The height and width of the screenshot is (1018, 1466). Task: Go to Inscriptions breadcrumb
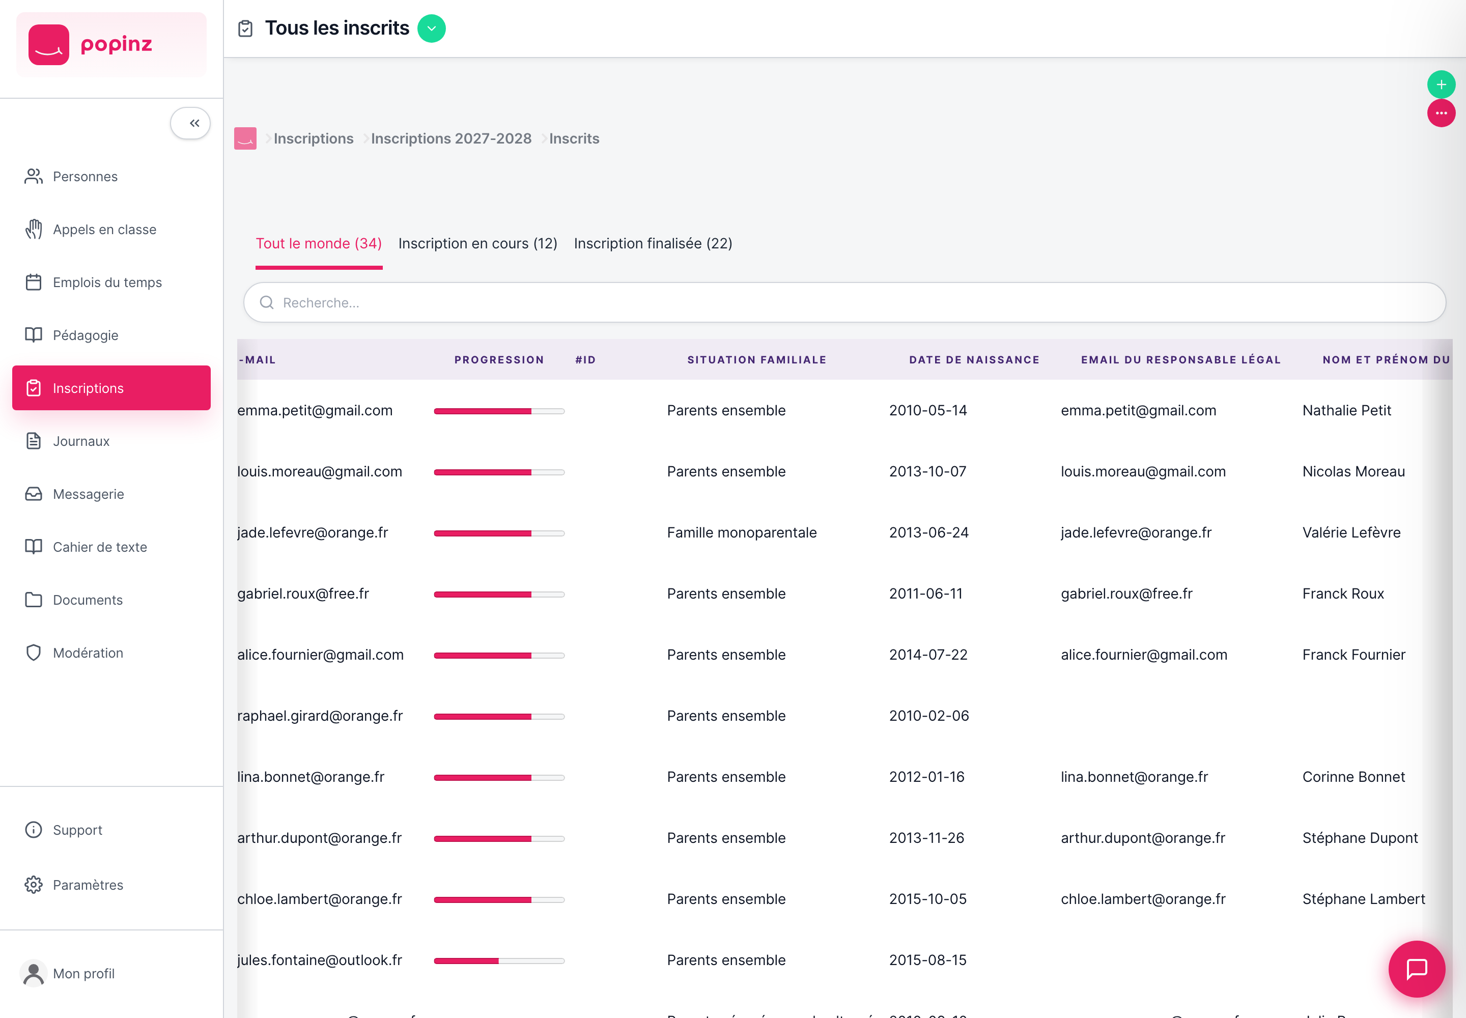click(313, 138)
